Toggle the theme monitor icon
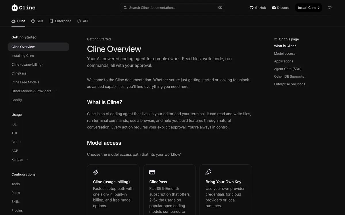This screenshot has height=215, width=345. [330, 8]
